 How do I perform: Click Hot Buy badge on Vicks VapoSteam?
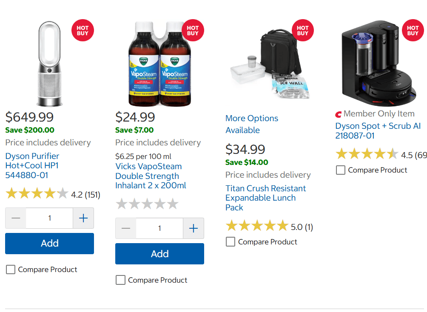coord(193,30)
